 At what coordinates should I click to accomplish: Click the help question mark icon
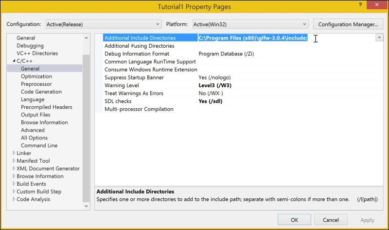[x=360, y=5]
